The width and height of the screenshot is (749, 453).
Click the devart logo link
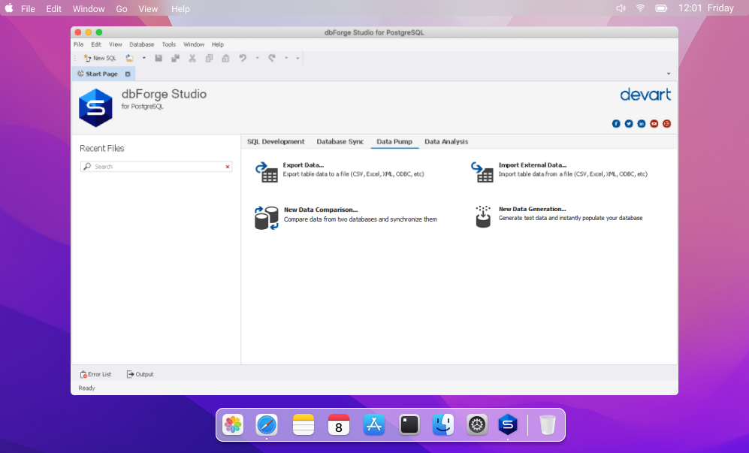[x=645, y=95]
